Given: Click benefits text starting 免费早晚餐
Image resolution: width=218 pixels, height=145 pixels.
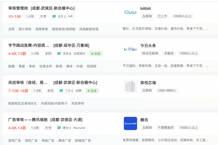Looking at the screenshot, I should click(166, 140).
